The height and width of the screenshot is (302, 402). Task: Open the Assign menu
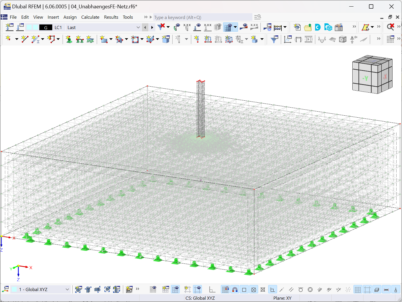pyautogui.click(x=70, y=17)
